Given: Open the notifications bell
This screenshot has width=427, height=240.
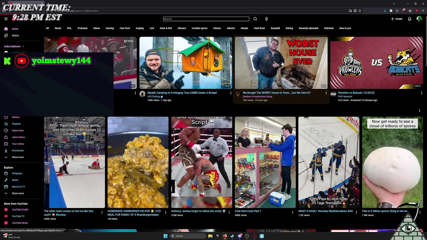Looking at the screenshot, I should coord(409,19).
